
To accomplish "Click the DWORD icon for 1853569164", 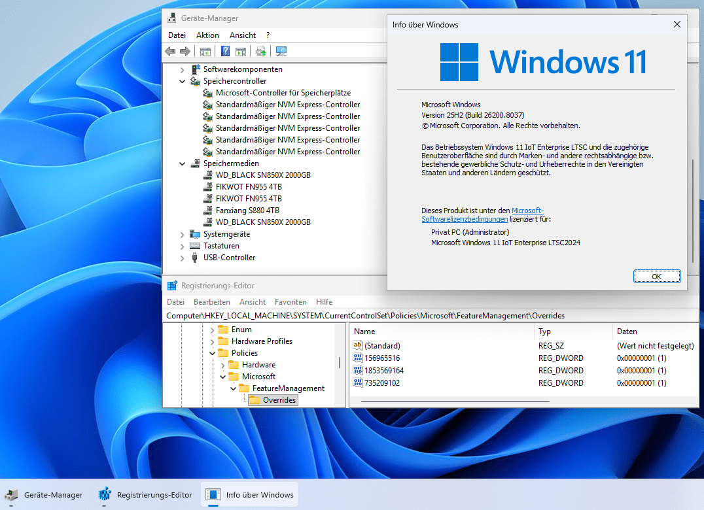I will pyautogui.click(x=357, y=371).
